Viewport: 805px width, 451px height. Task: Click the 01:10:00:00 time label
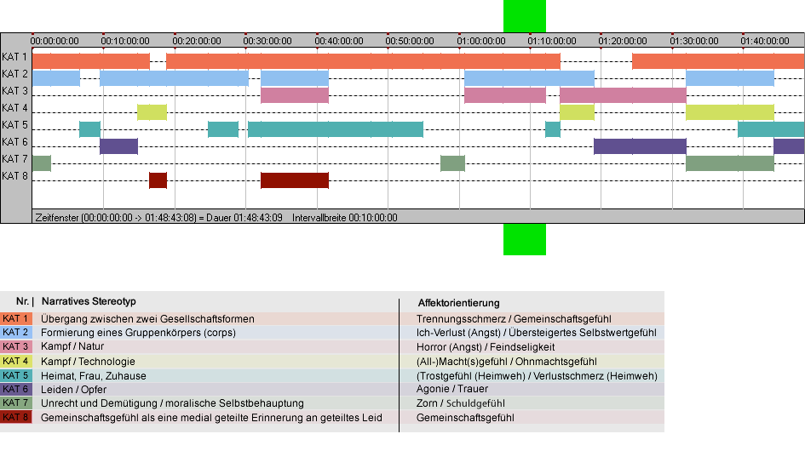[x=552, y=41]
